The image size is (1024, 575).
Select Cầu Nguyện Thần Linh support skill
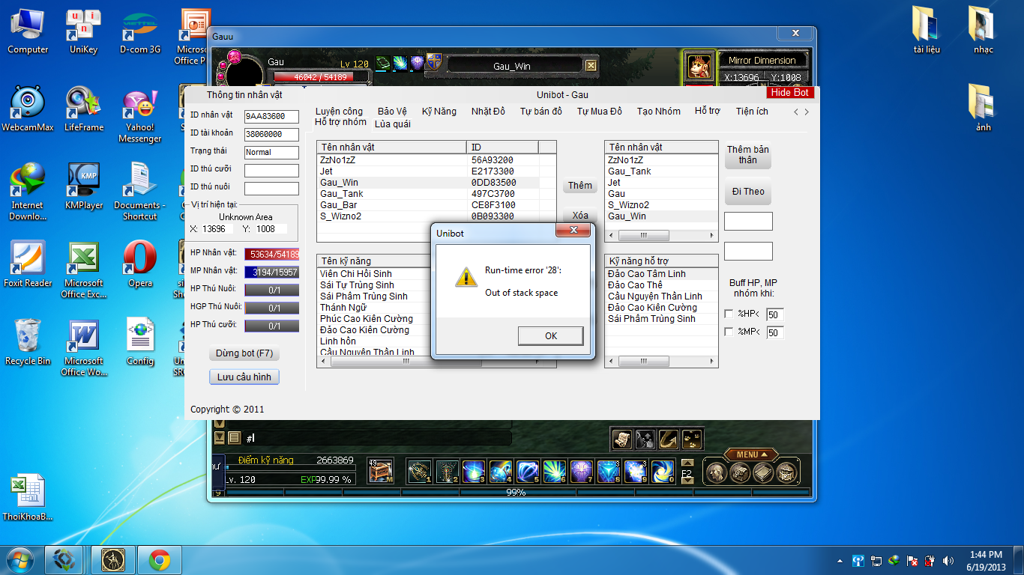tap(661, 296)
